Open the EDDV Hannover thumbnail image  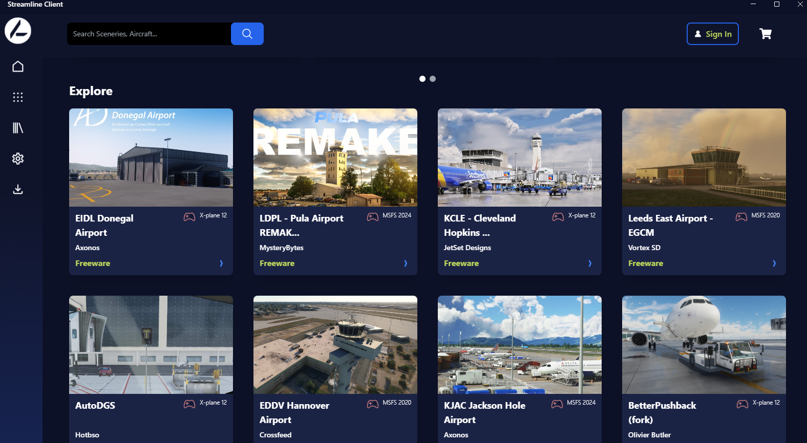tap(335, 345)
